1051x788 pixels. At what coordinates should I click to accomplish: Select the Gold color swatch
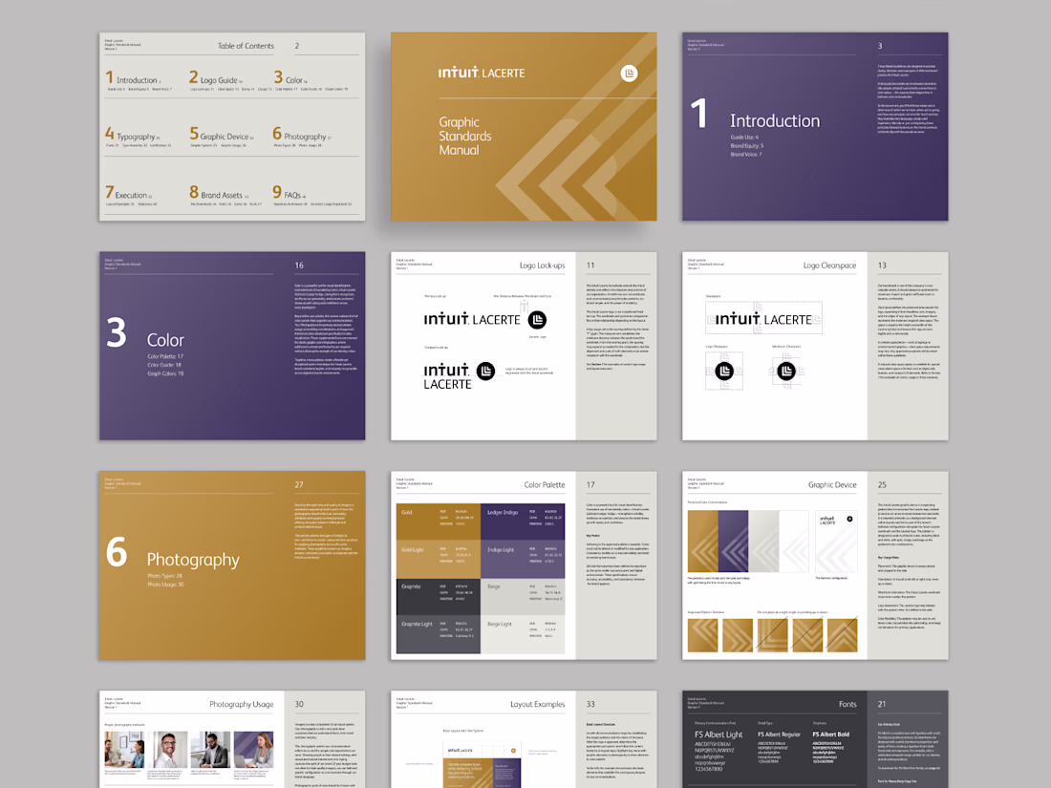(439, 522)
